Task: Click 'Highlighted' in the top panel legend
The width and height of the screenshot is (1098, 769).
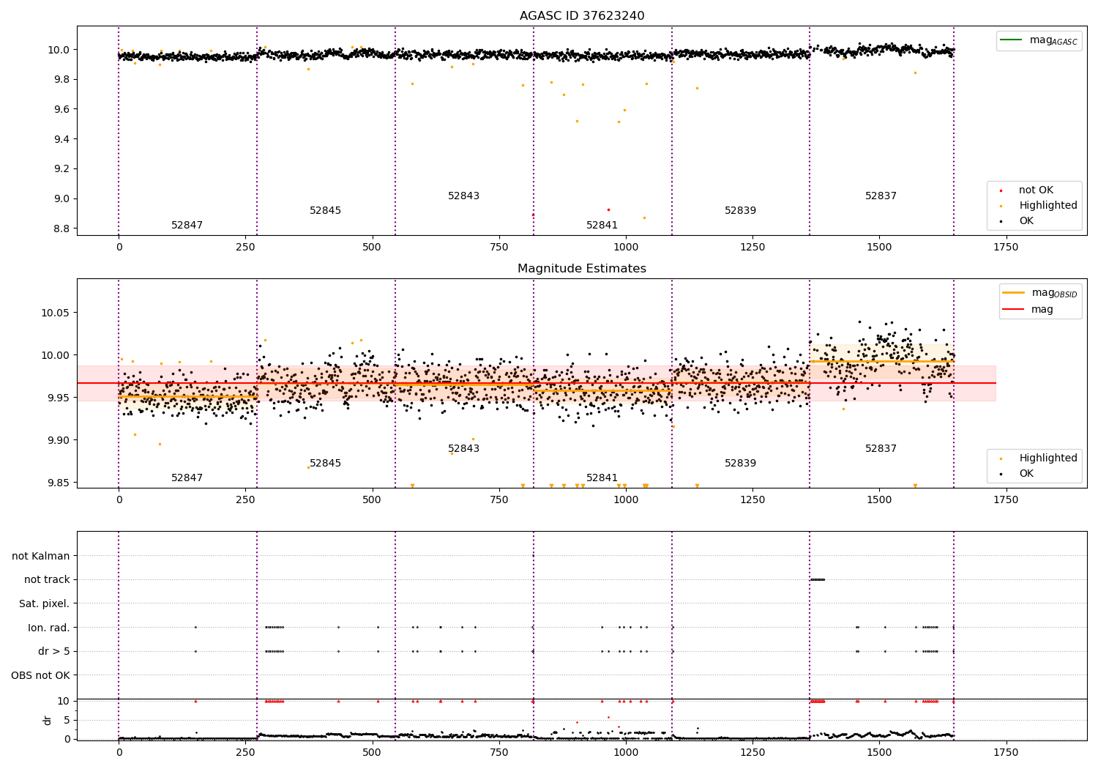Action: [x=1048, y=206]
